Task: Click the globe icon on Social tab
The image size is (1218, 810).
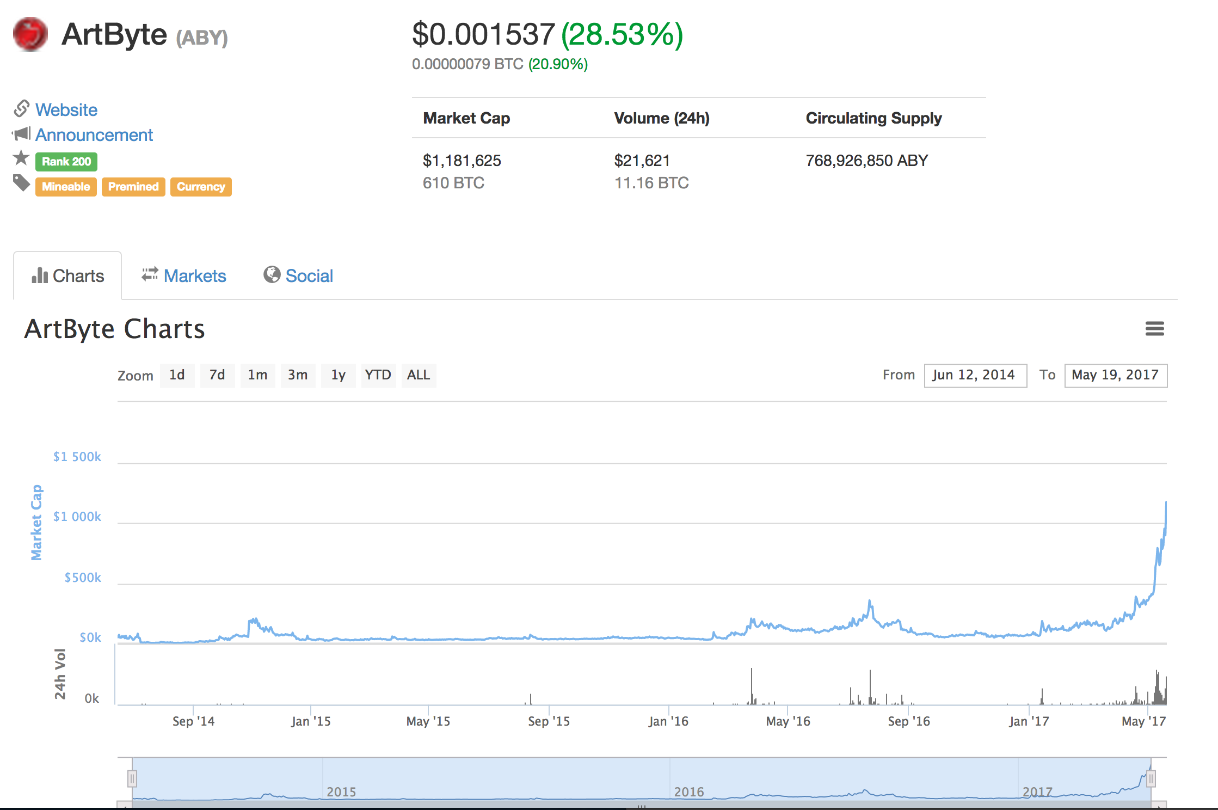Action: [x=272, y=274]
